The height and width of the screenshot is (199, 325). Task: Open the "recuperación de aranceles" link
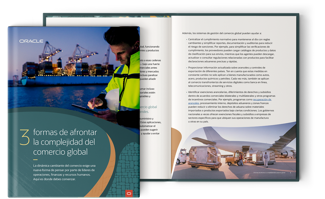(262, 100)
